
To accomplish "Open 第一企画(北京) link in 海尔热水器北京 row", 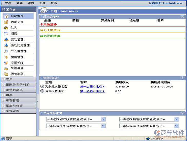I will (x=92, y=87).
